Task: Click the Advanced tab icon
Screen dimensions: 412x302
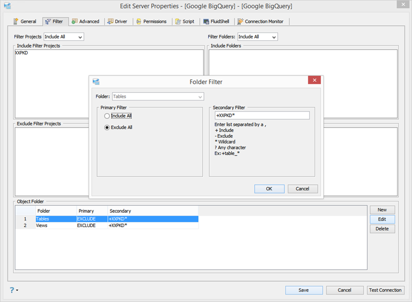Action: 75,21
